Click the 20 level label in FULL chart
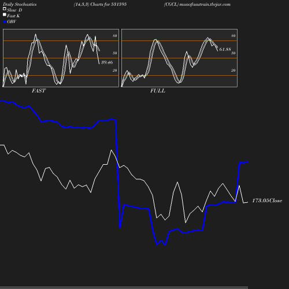This screenshot has height=289, width=289. pyautogui.click(x=234, y=71)
